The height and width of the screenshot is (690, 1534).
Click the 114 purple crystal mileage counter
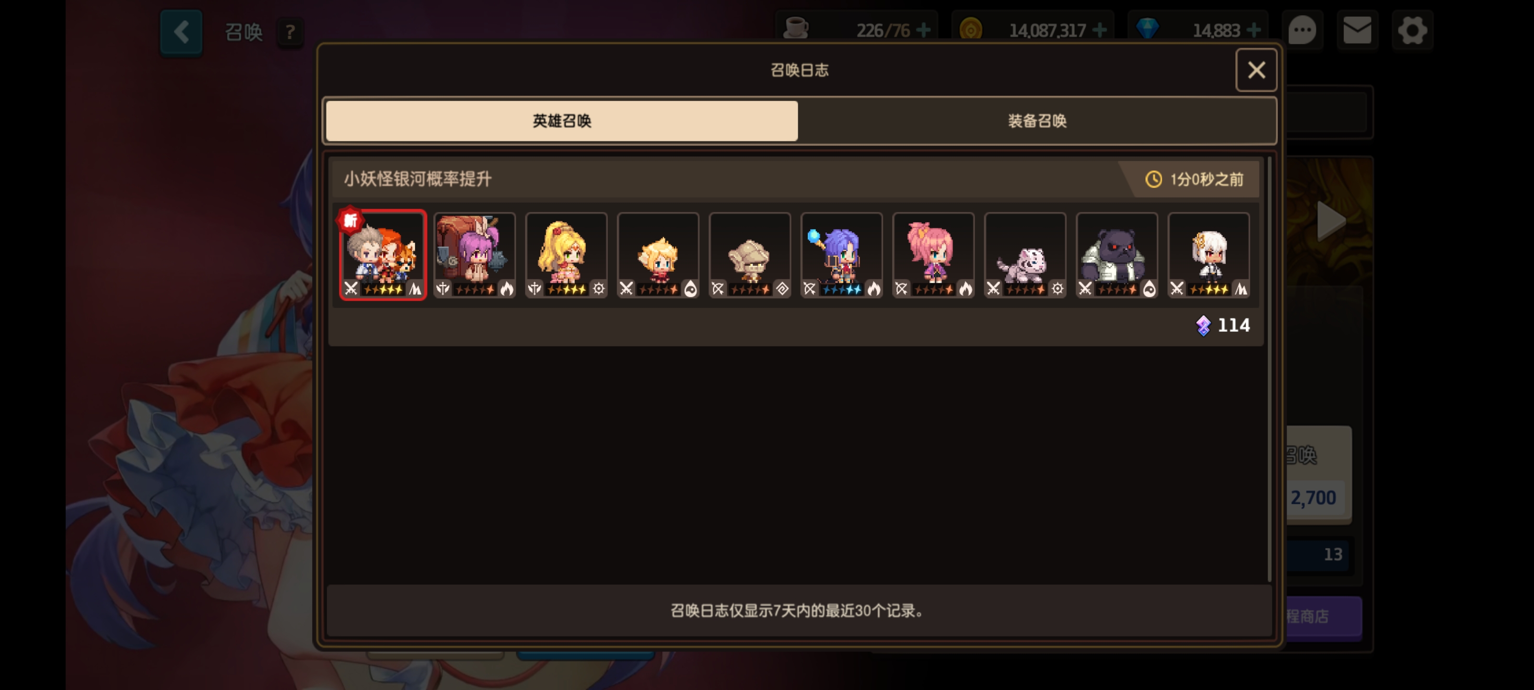[1222, 325]
